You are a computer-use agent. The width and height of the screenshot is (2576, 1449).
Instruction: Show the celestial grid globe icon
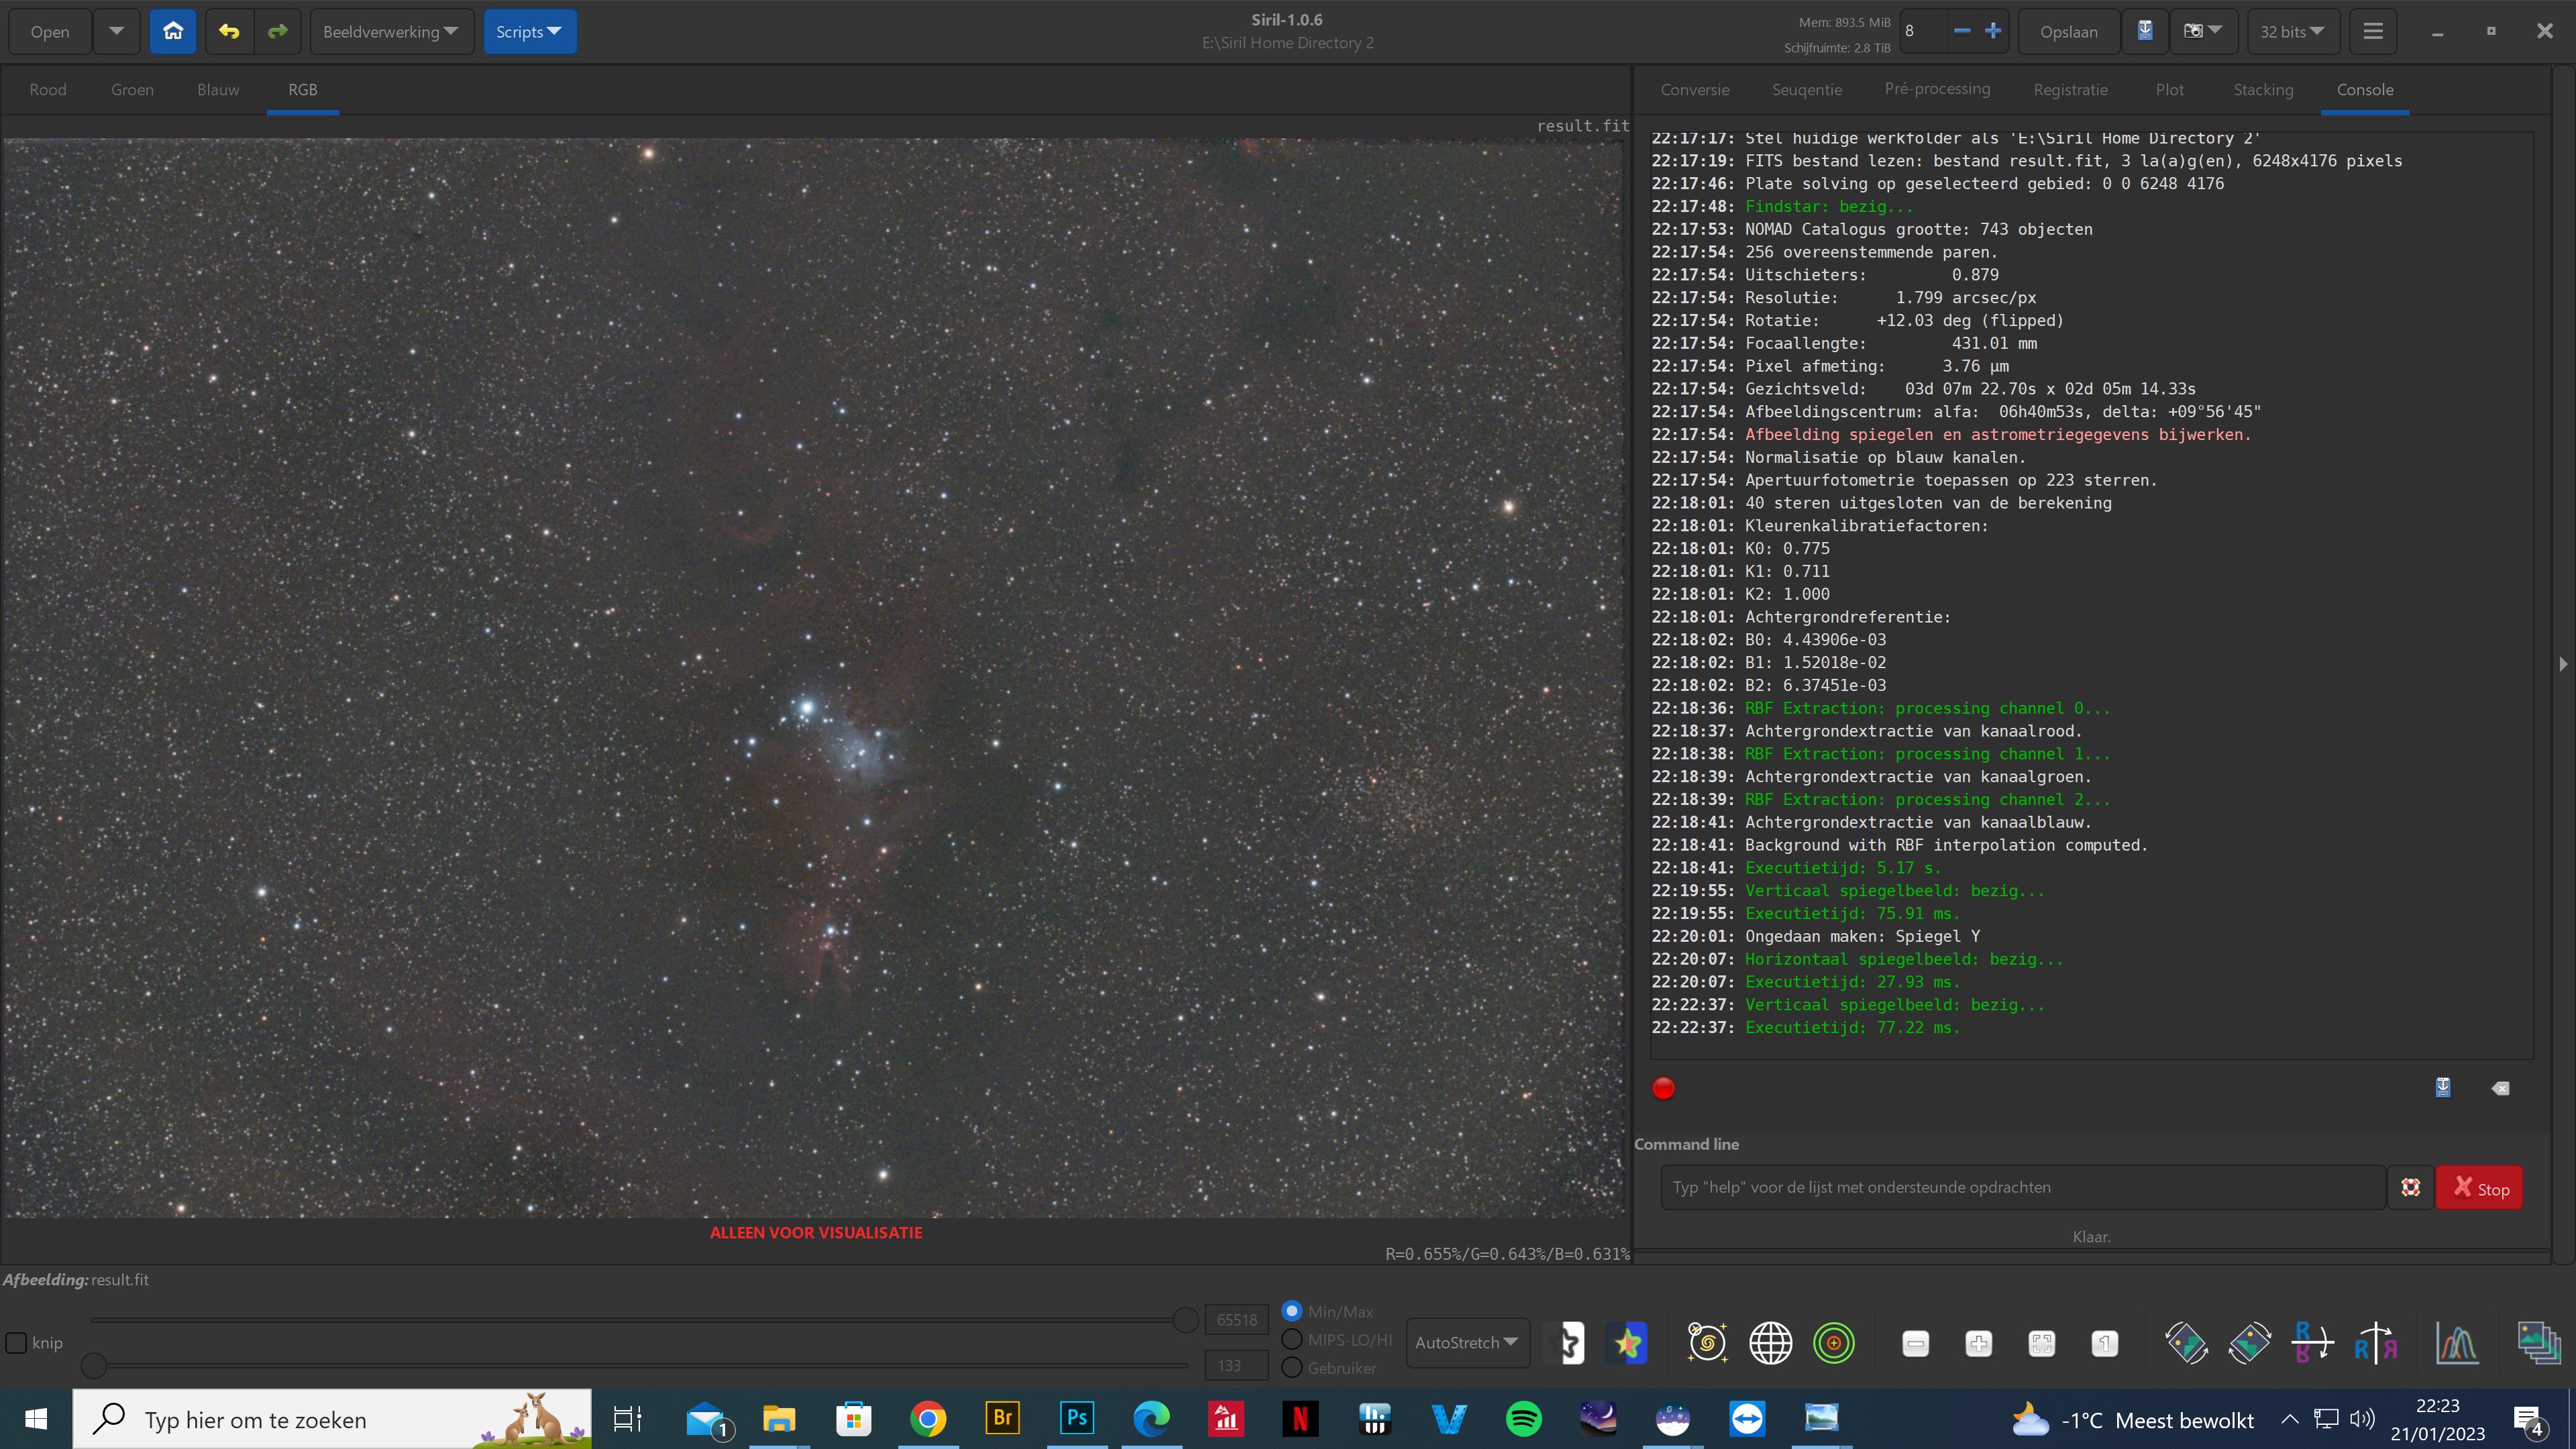pyautogui.click(x=1770, y=1343)
